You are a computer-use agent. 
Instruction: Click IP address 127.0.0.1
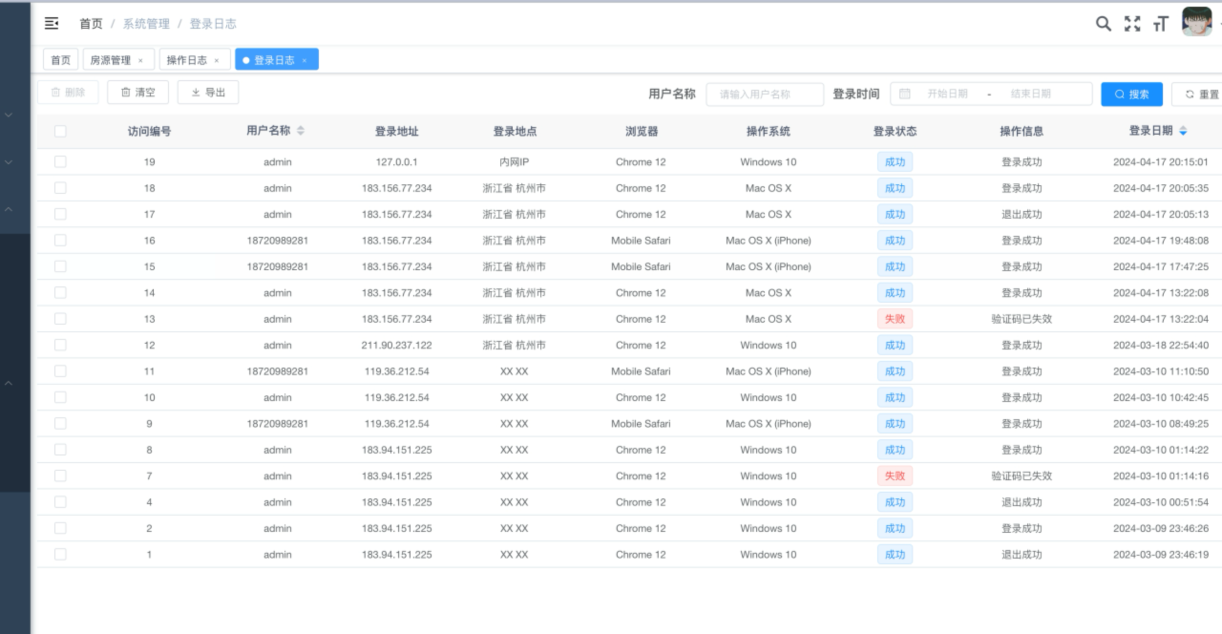coord(396,162)
